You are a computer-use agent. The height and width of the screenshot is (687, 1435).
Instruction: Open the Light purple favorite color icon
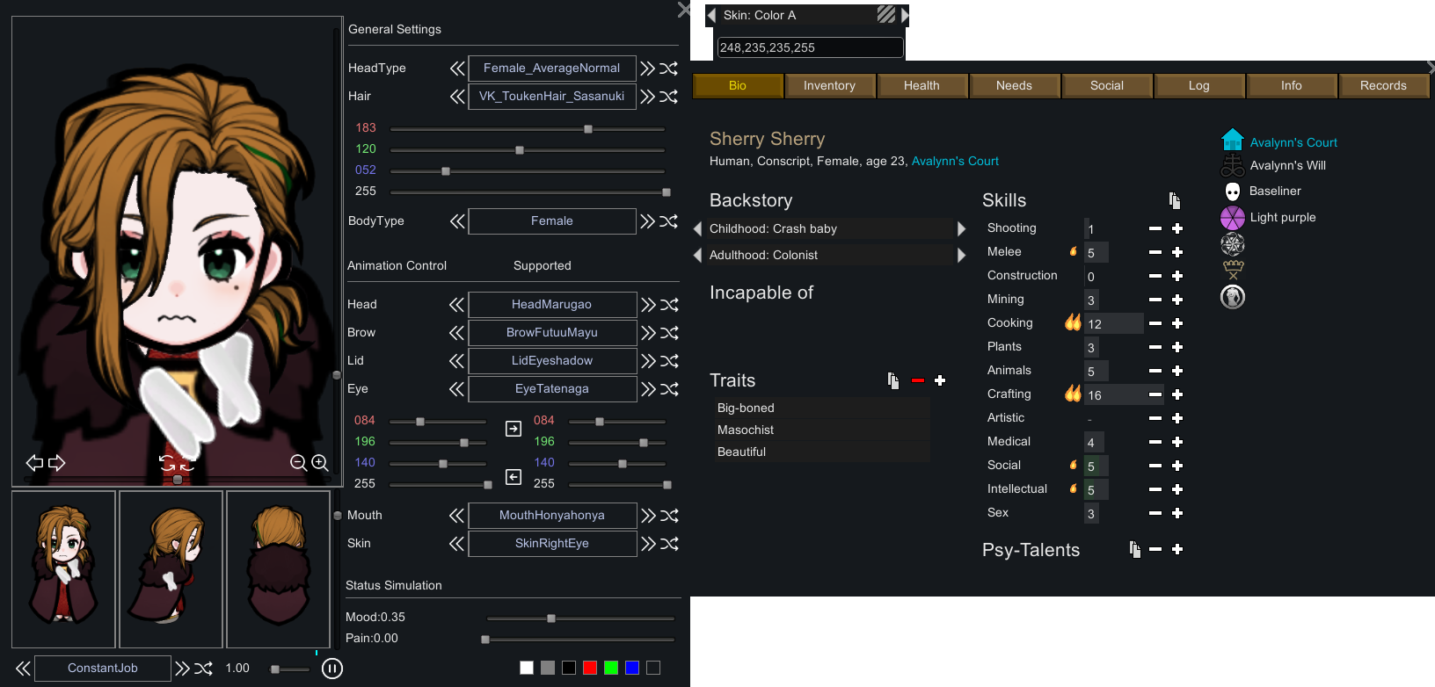pyautogui.click(x=1233, y=217)
